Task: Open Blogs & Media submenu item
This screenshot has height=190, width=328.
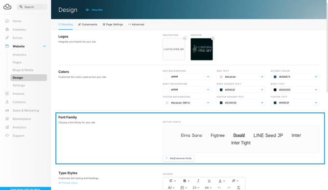Action: (x=23, y=70)
